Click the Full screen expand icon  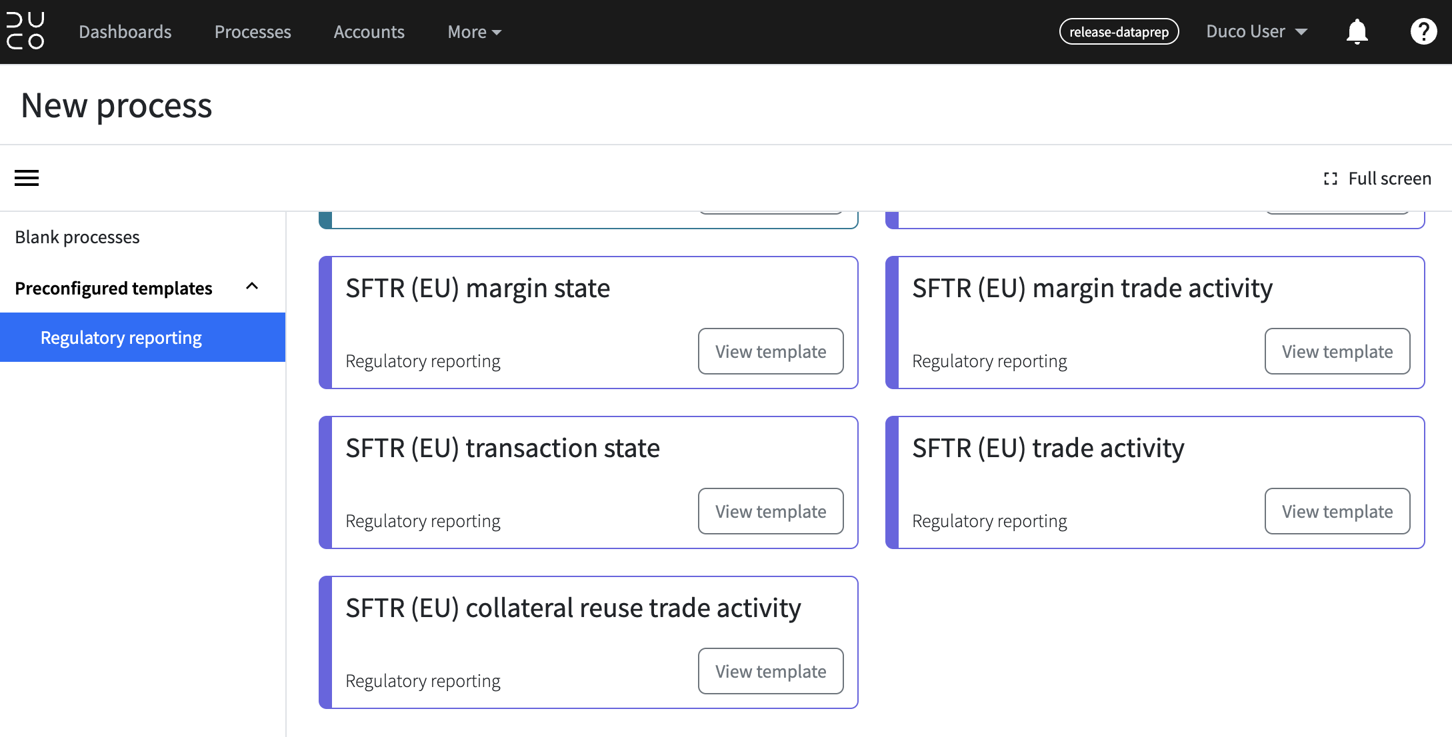tap(1330, 179)
